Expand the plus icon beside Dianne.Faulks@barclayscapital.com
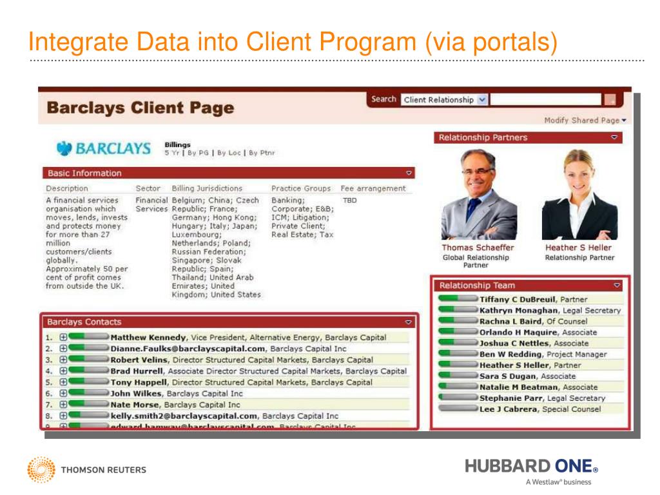The width and height of the screenshot is (660, 495). (x=63, y=349)
